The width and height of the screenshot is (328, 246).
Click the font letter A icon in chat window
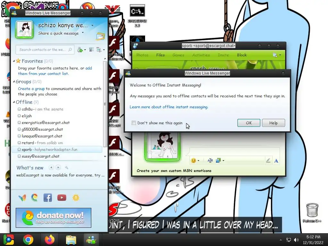point(276,161)
